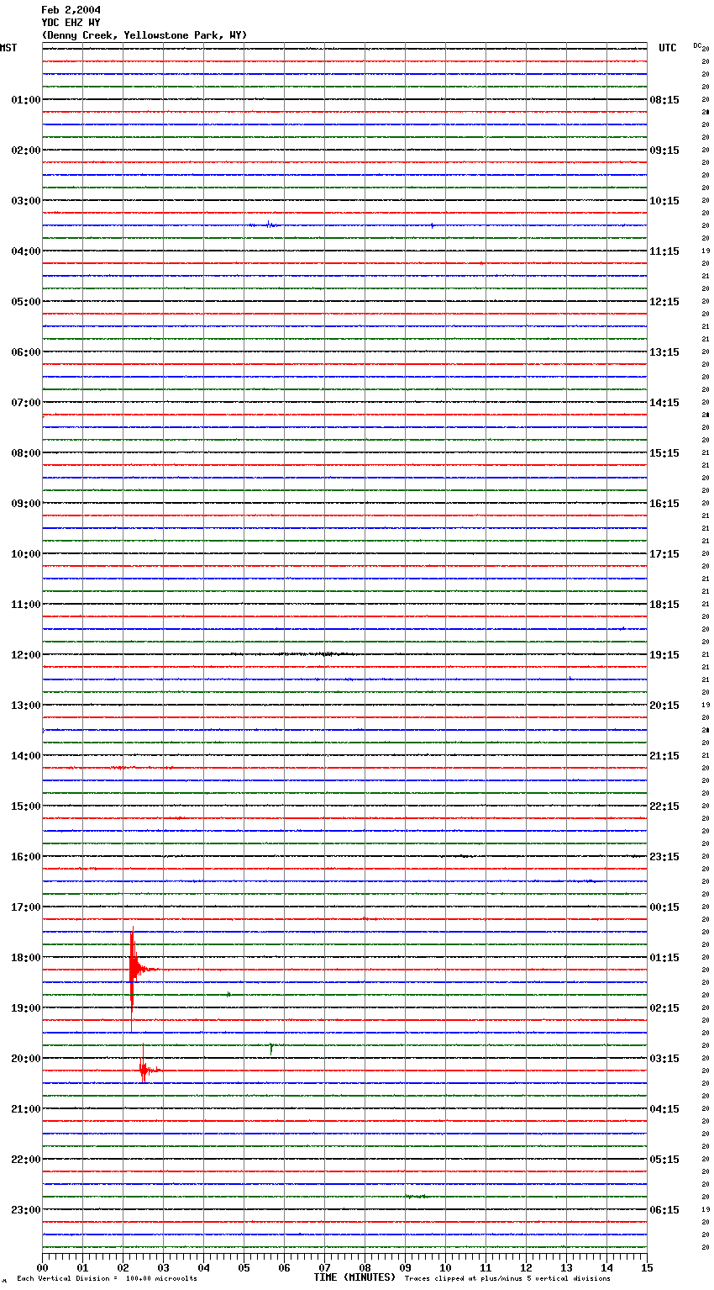Viewport: 714px width, 1290px height.
Task: Click the UTC timezone label
Action: pos(668,48)
